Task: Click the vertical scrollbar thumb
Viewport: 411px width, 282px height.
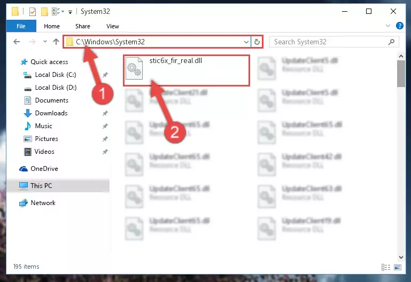Action: [401, 74]
